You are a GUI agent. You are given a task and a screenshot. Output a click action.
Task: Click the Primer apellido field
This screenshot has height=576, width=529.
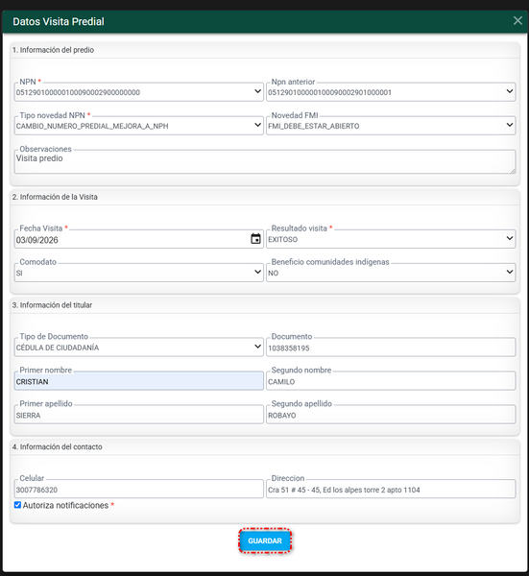point(139,415)
